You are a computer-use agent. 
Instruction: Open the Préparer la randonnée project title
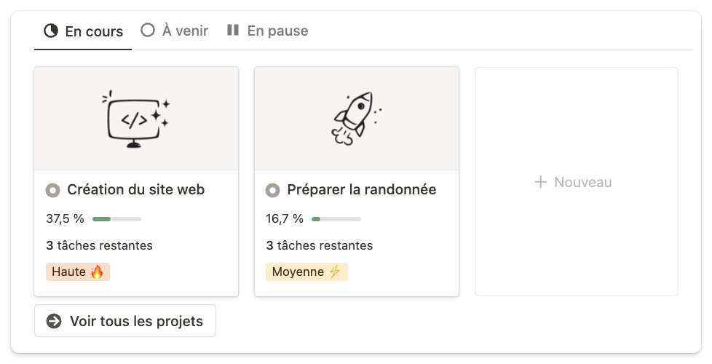coord(361,190)
